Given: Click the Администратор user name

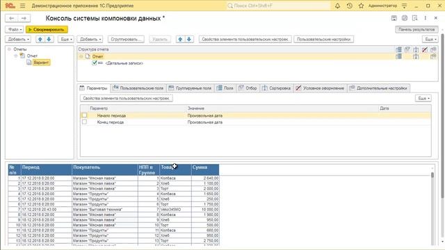Looking at the screenshot, I should [x=382, y=6].
